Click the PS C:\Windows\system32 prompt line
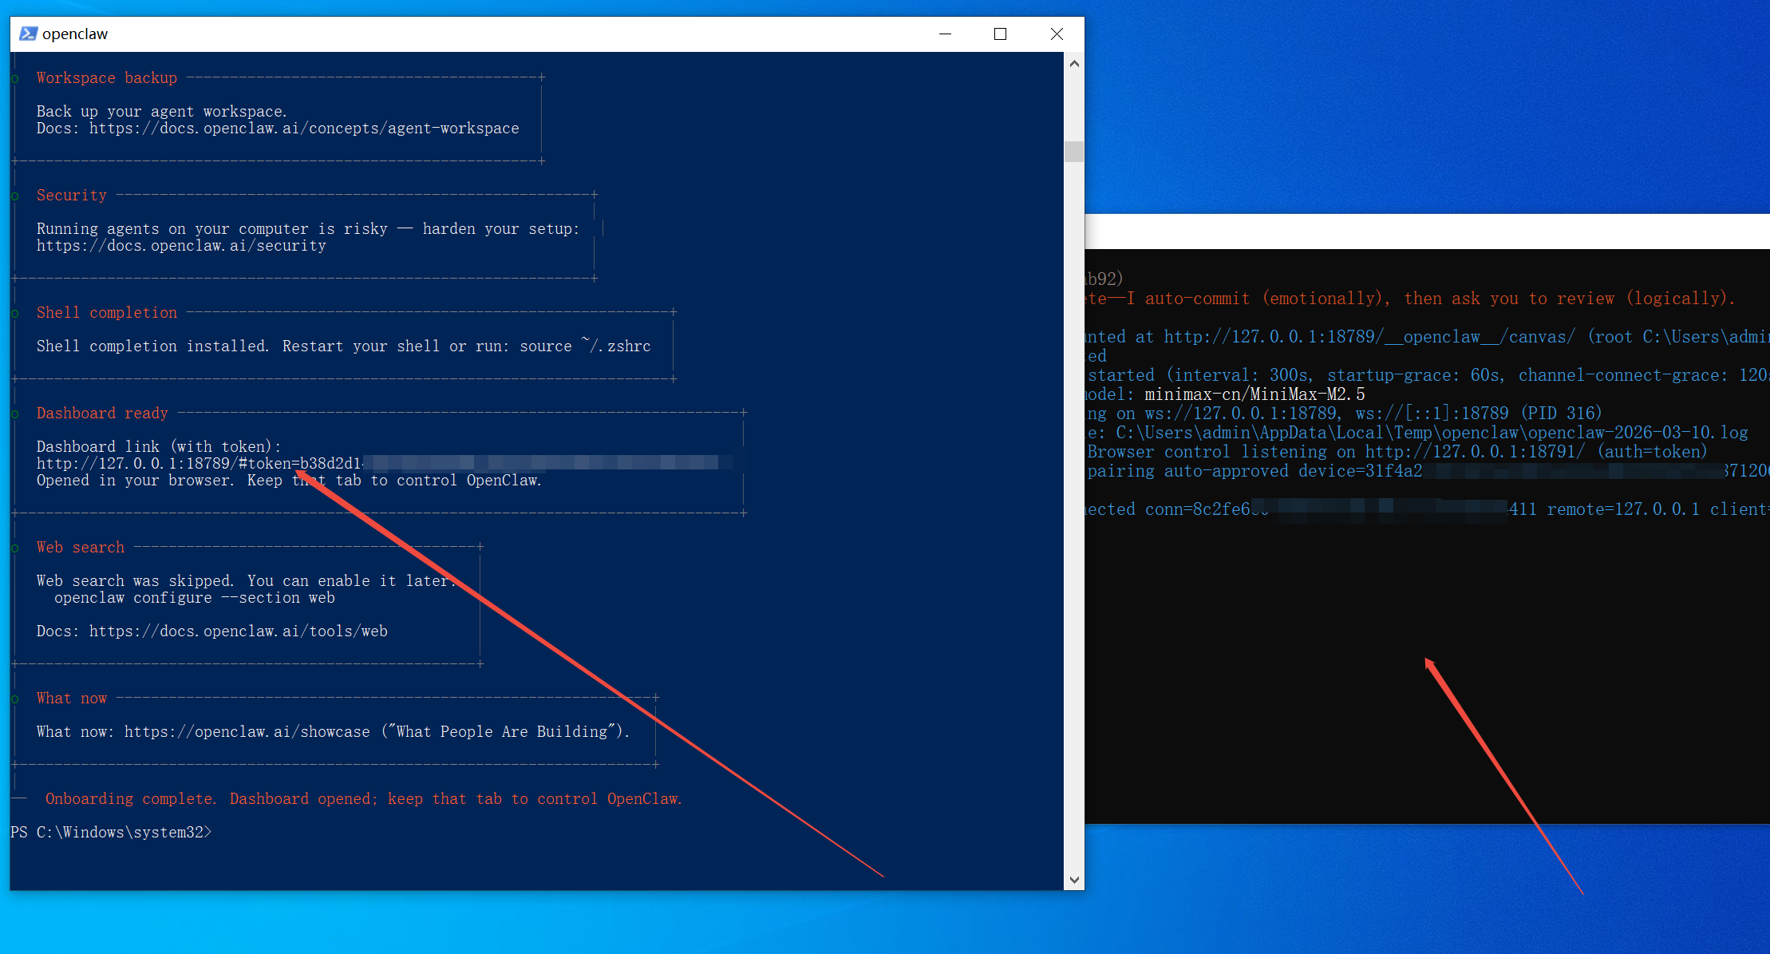The width and height of the screenshot is (1770, 954). tap(111, 833)
